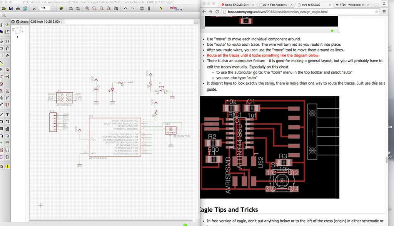Click red text 'Route all the traces'
Image resolution: width=394 pixels, height=226 pixels.
[x=263, y=55]
